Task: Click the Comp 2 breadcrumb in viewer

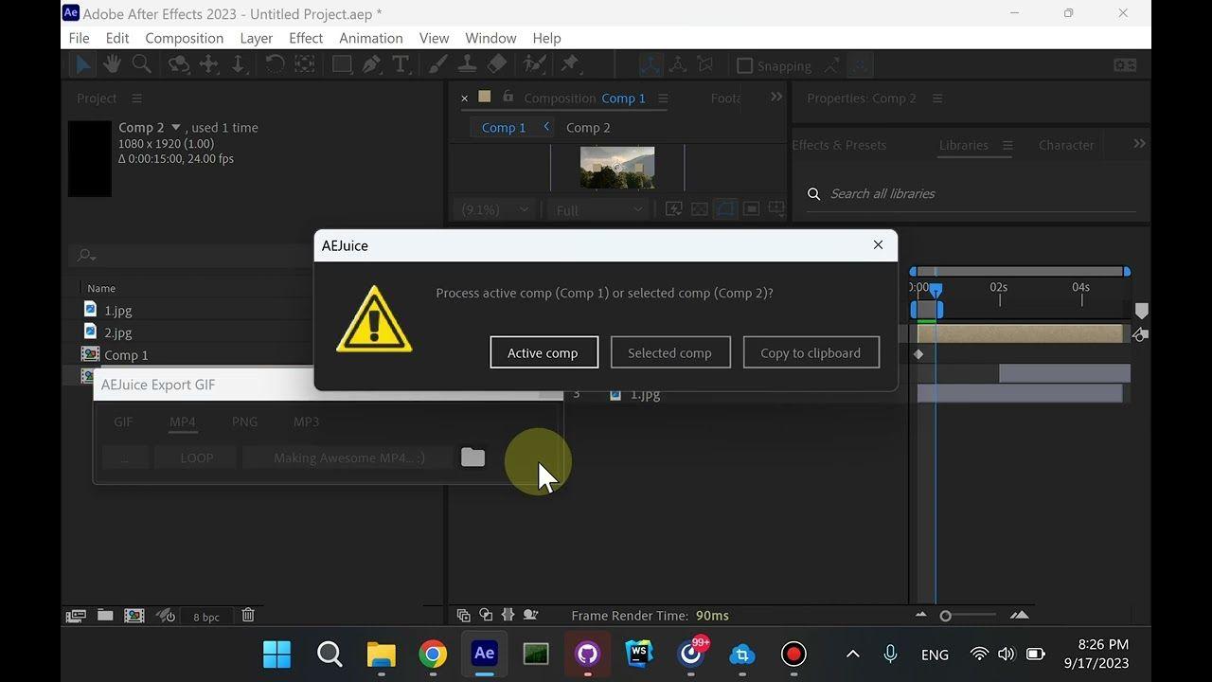Action: [588, 128]
